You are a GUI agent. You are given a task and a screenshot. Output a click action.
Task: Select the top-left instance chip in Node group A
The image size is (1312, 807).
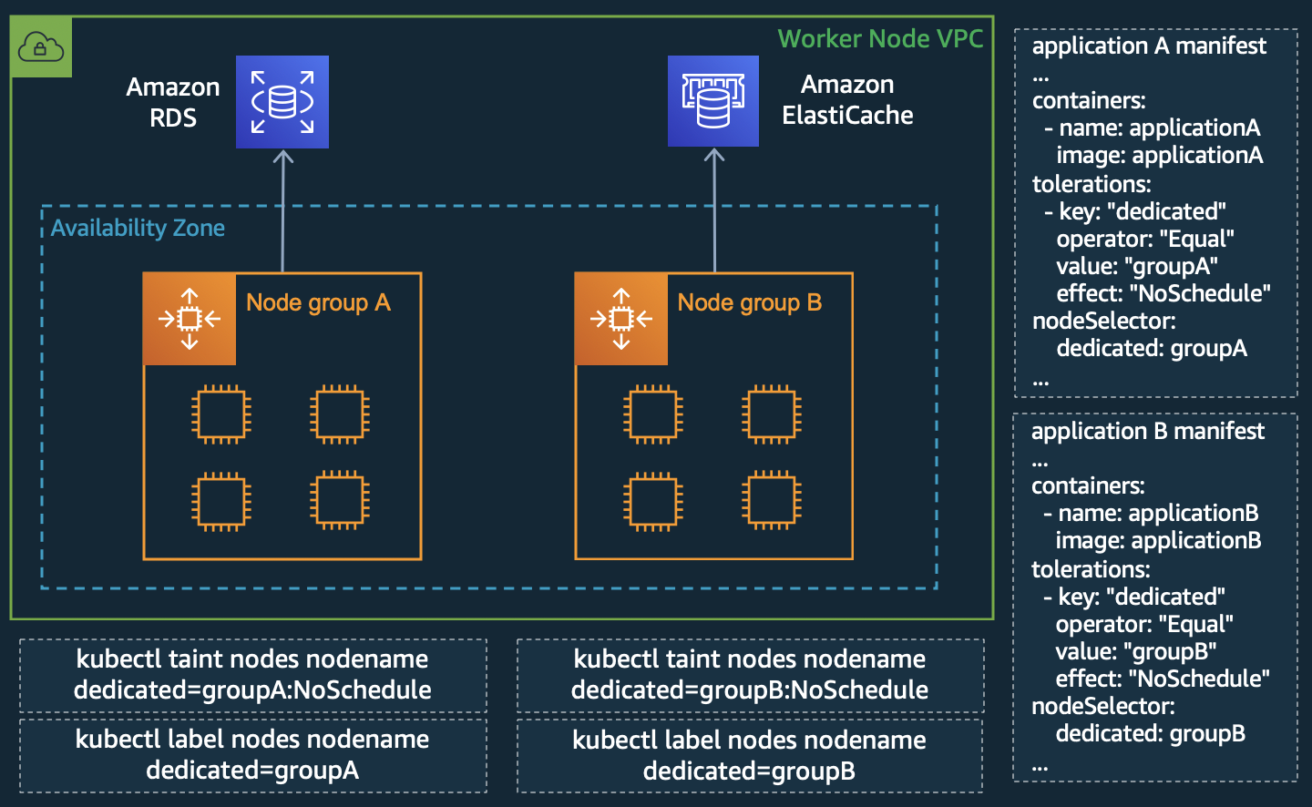click(221, 414)
